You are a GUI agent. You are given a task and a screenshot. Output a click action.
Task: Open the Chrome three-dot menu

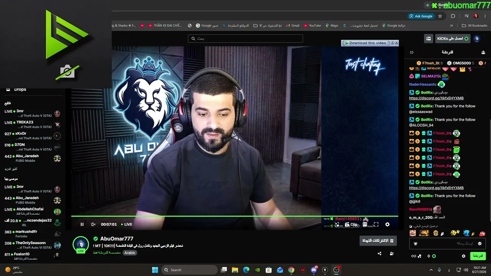click(x=485, y=16)
